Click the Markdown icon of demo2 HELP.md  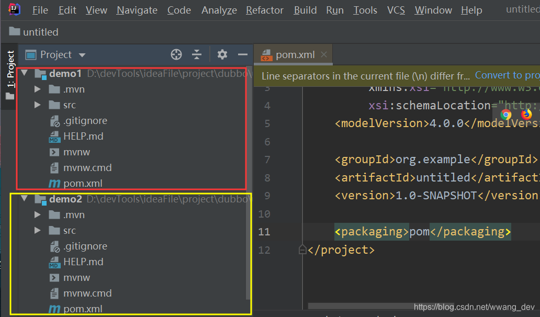click(x=54, y=262)
